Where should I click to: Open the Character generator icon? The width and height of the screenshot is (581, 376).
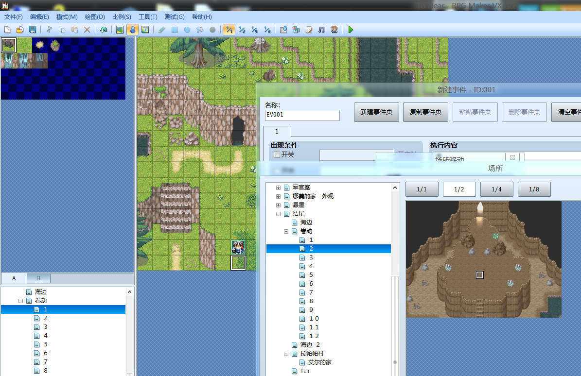(334, 30)
